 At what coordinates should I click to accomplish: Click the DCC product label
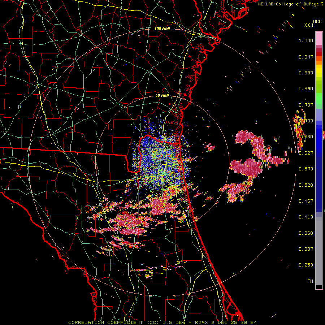coord(317,22)
